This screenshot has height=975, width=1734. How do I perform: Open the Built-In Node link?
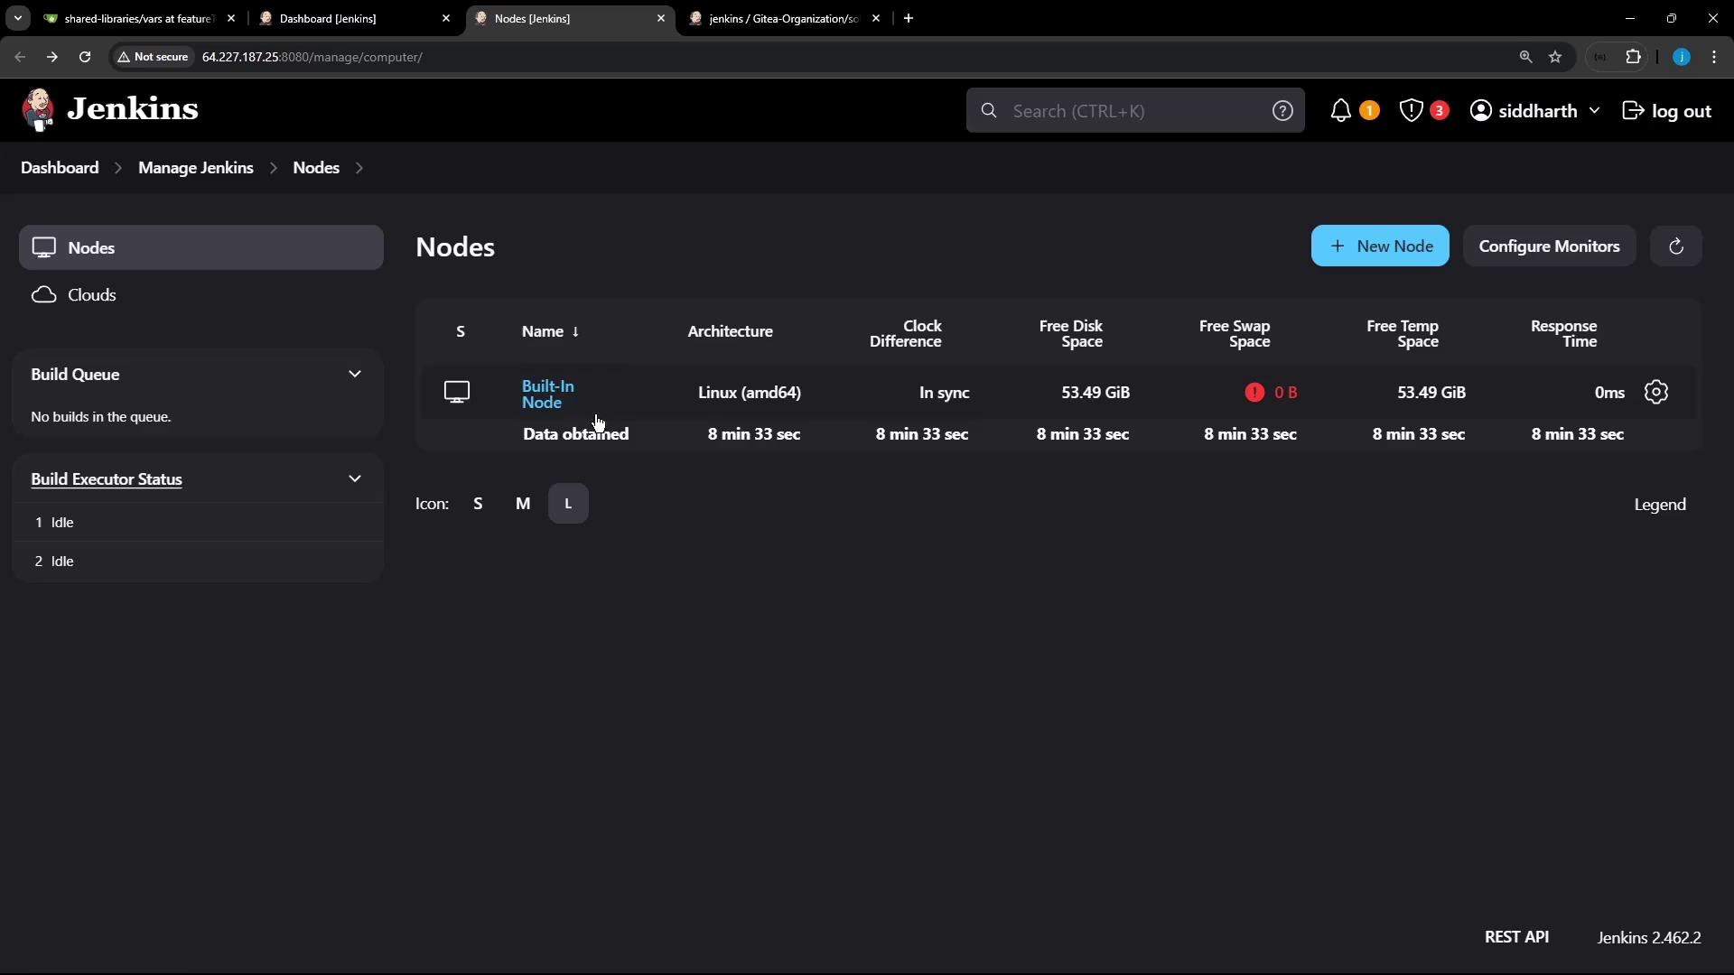tap(547, 395)
